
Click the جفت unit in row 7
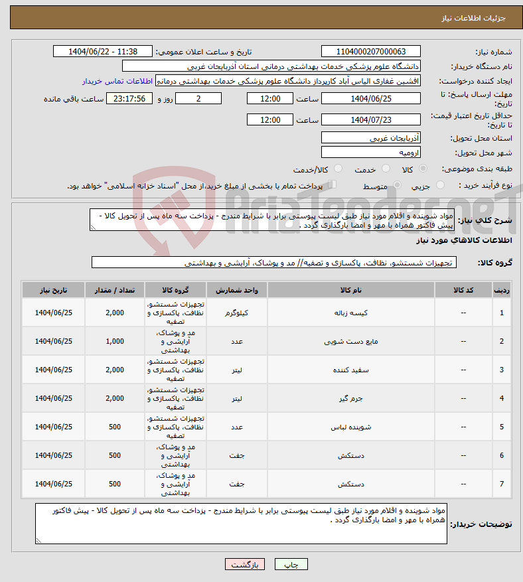point(237,484)
